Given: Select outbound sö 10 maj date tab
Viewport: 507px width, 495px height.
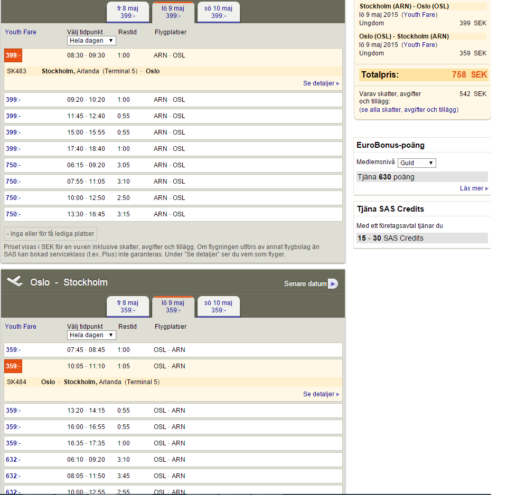Looking at the screenshot, I should tap(218, 12).
